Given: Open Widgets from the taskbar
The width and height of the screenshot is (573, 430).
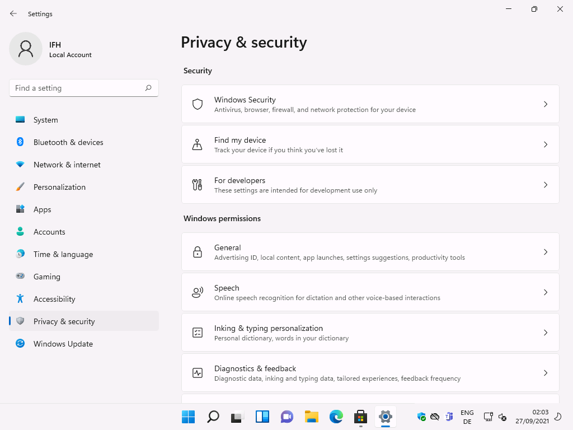Looking at the screenshot, I should coord(262,417).
